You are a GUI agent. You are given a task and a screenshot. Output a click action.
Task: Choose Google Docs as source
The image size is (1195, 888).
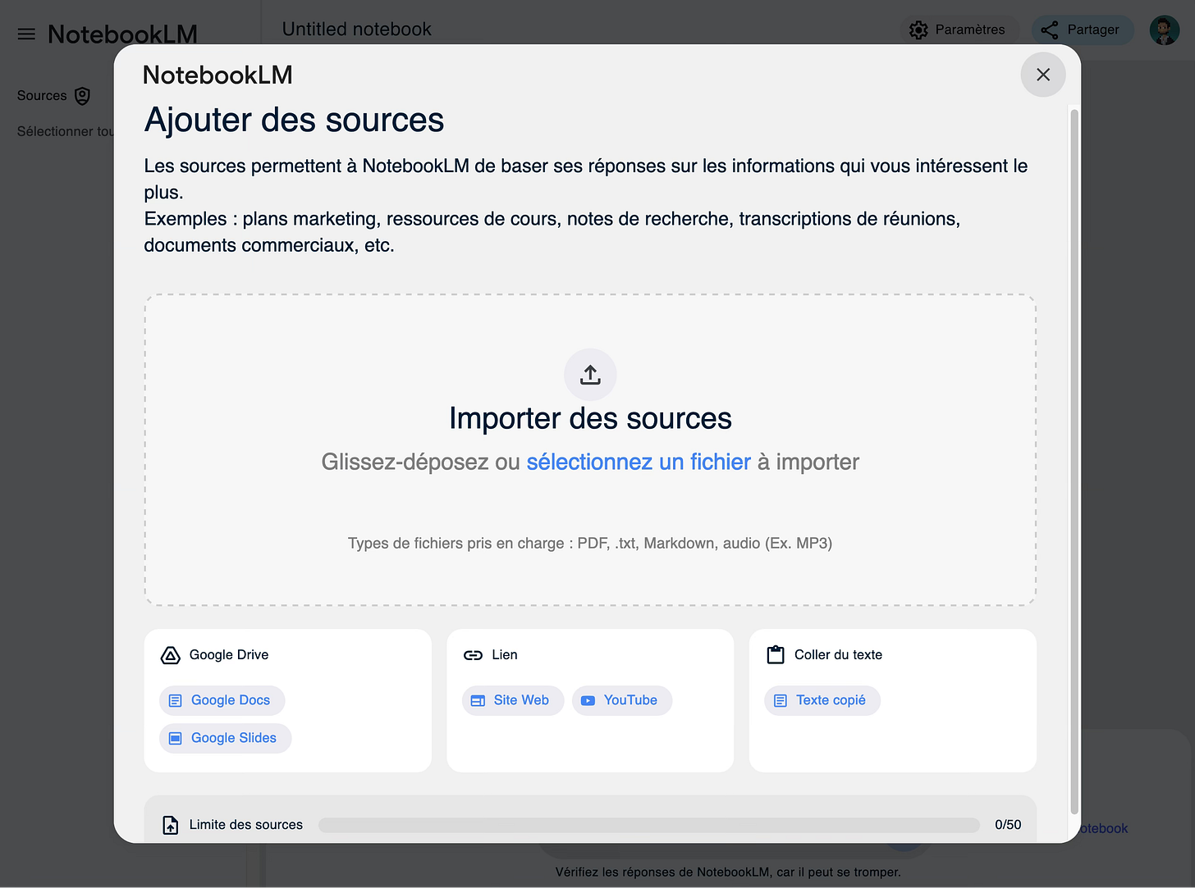222,700
